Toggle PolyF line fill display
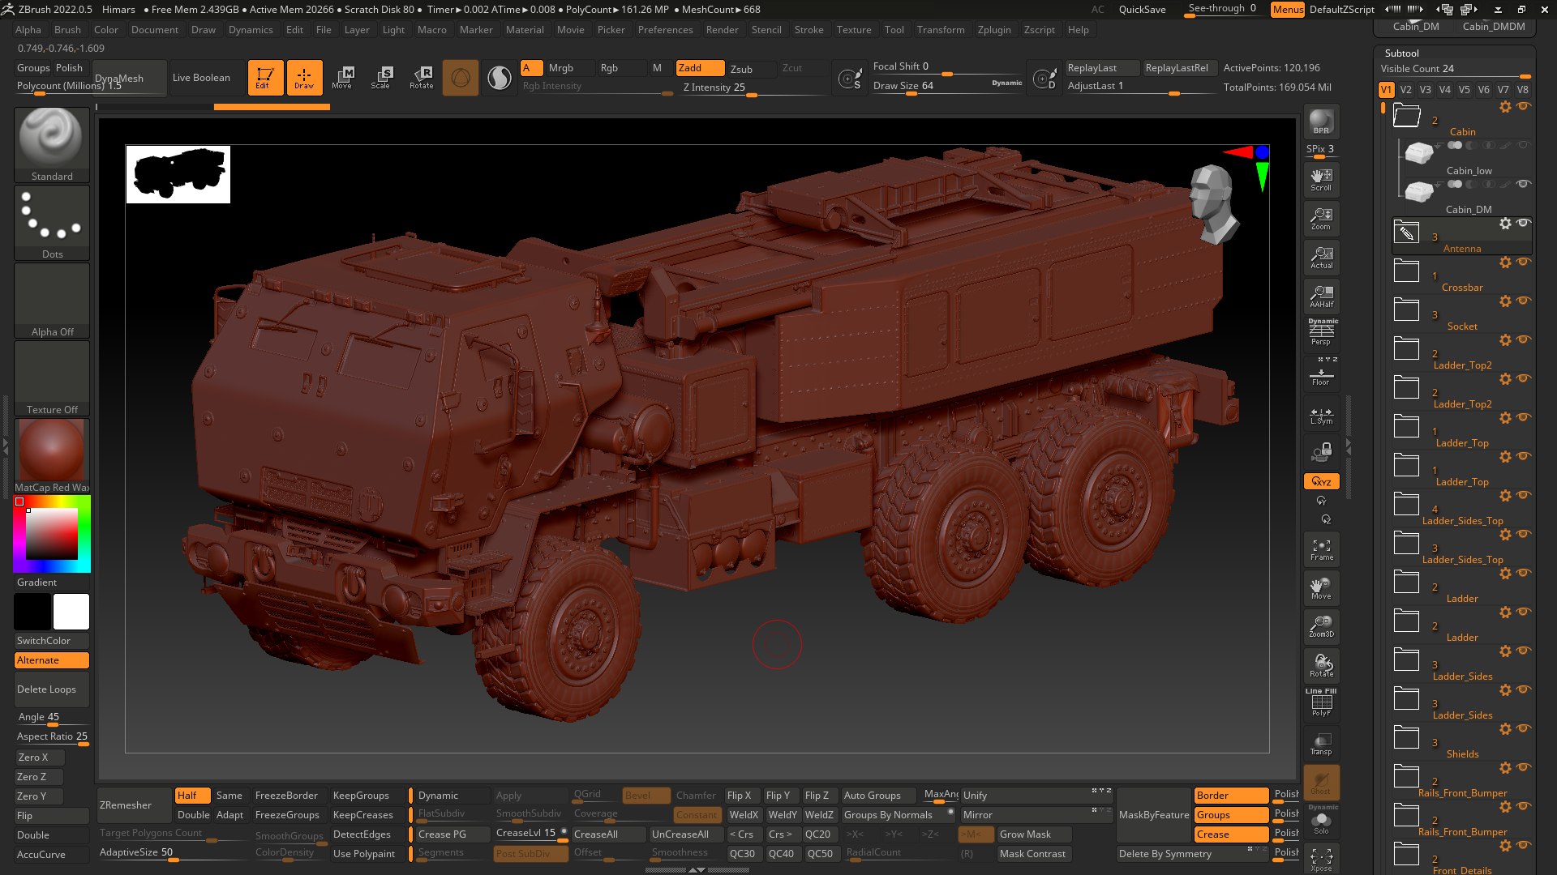This screenshot has width=1557, height=875. coord(1321,702)
